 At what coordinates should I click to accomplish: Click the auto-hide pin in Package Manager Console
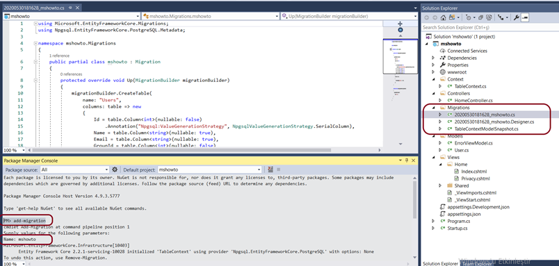click(407, 161)
